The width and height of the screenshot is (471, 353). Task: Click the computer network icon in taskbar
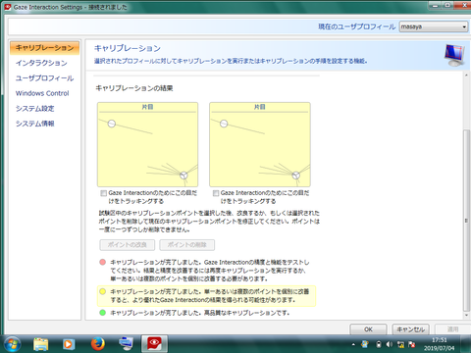[126, 344]
